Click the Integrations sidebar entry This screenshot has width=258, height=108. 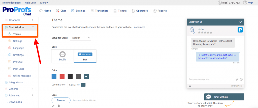point(16,82)
